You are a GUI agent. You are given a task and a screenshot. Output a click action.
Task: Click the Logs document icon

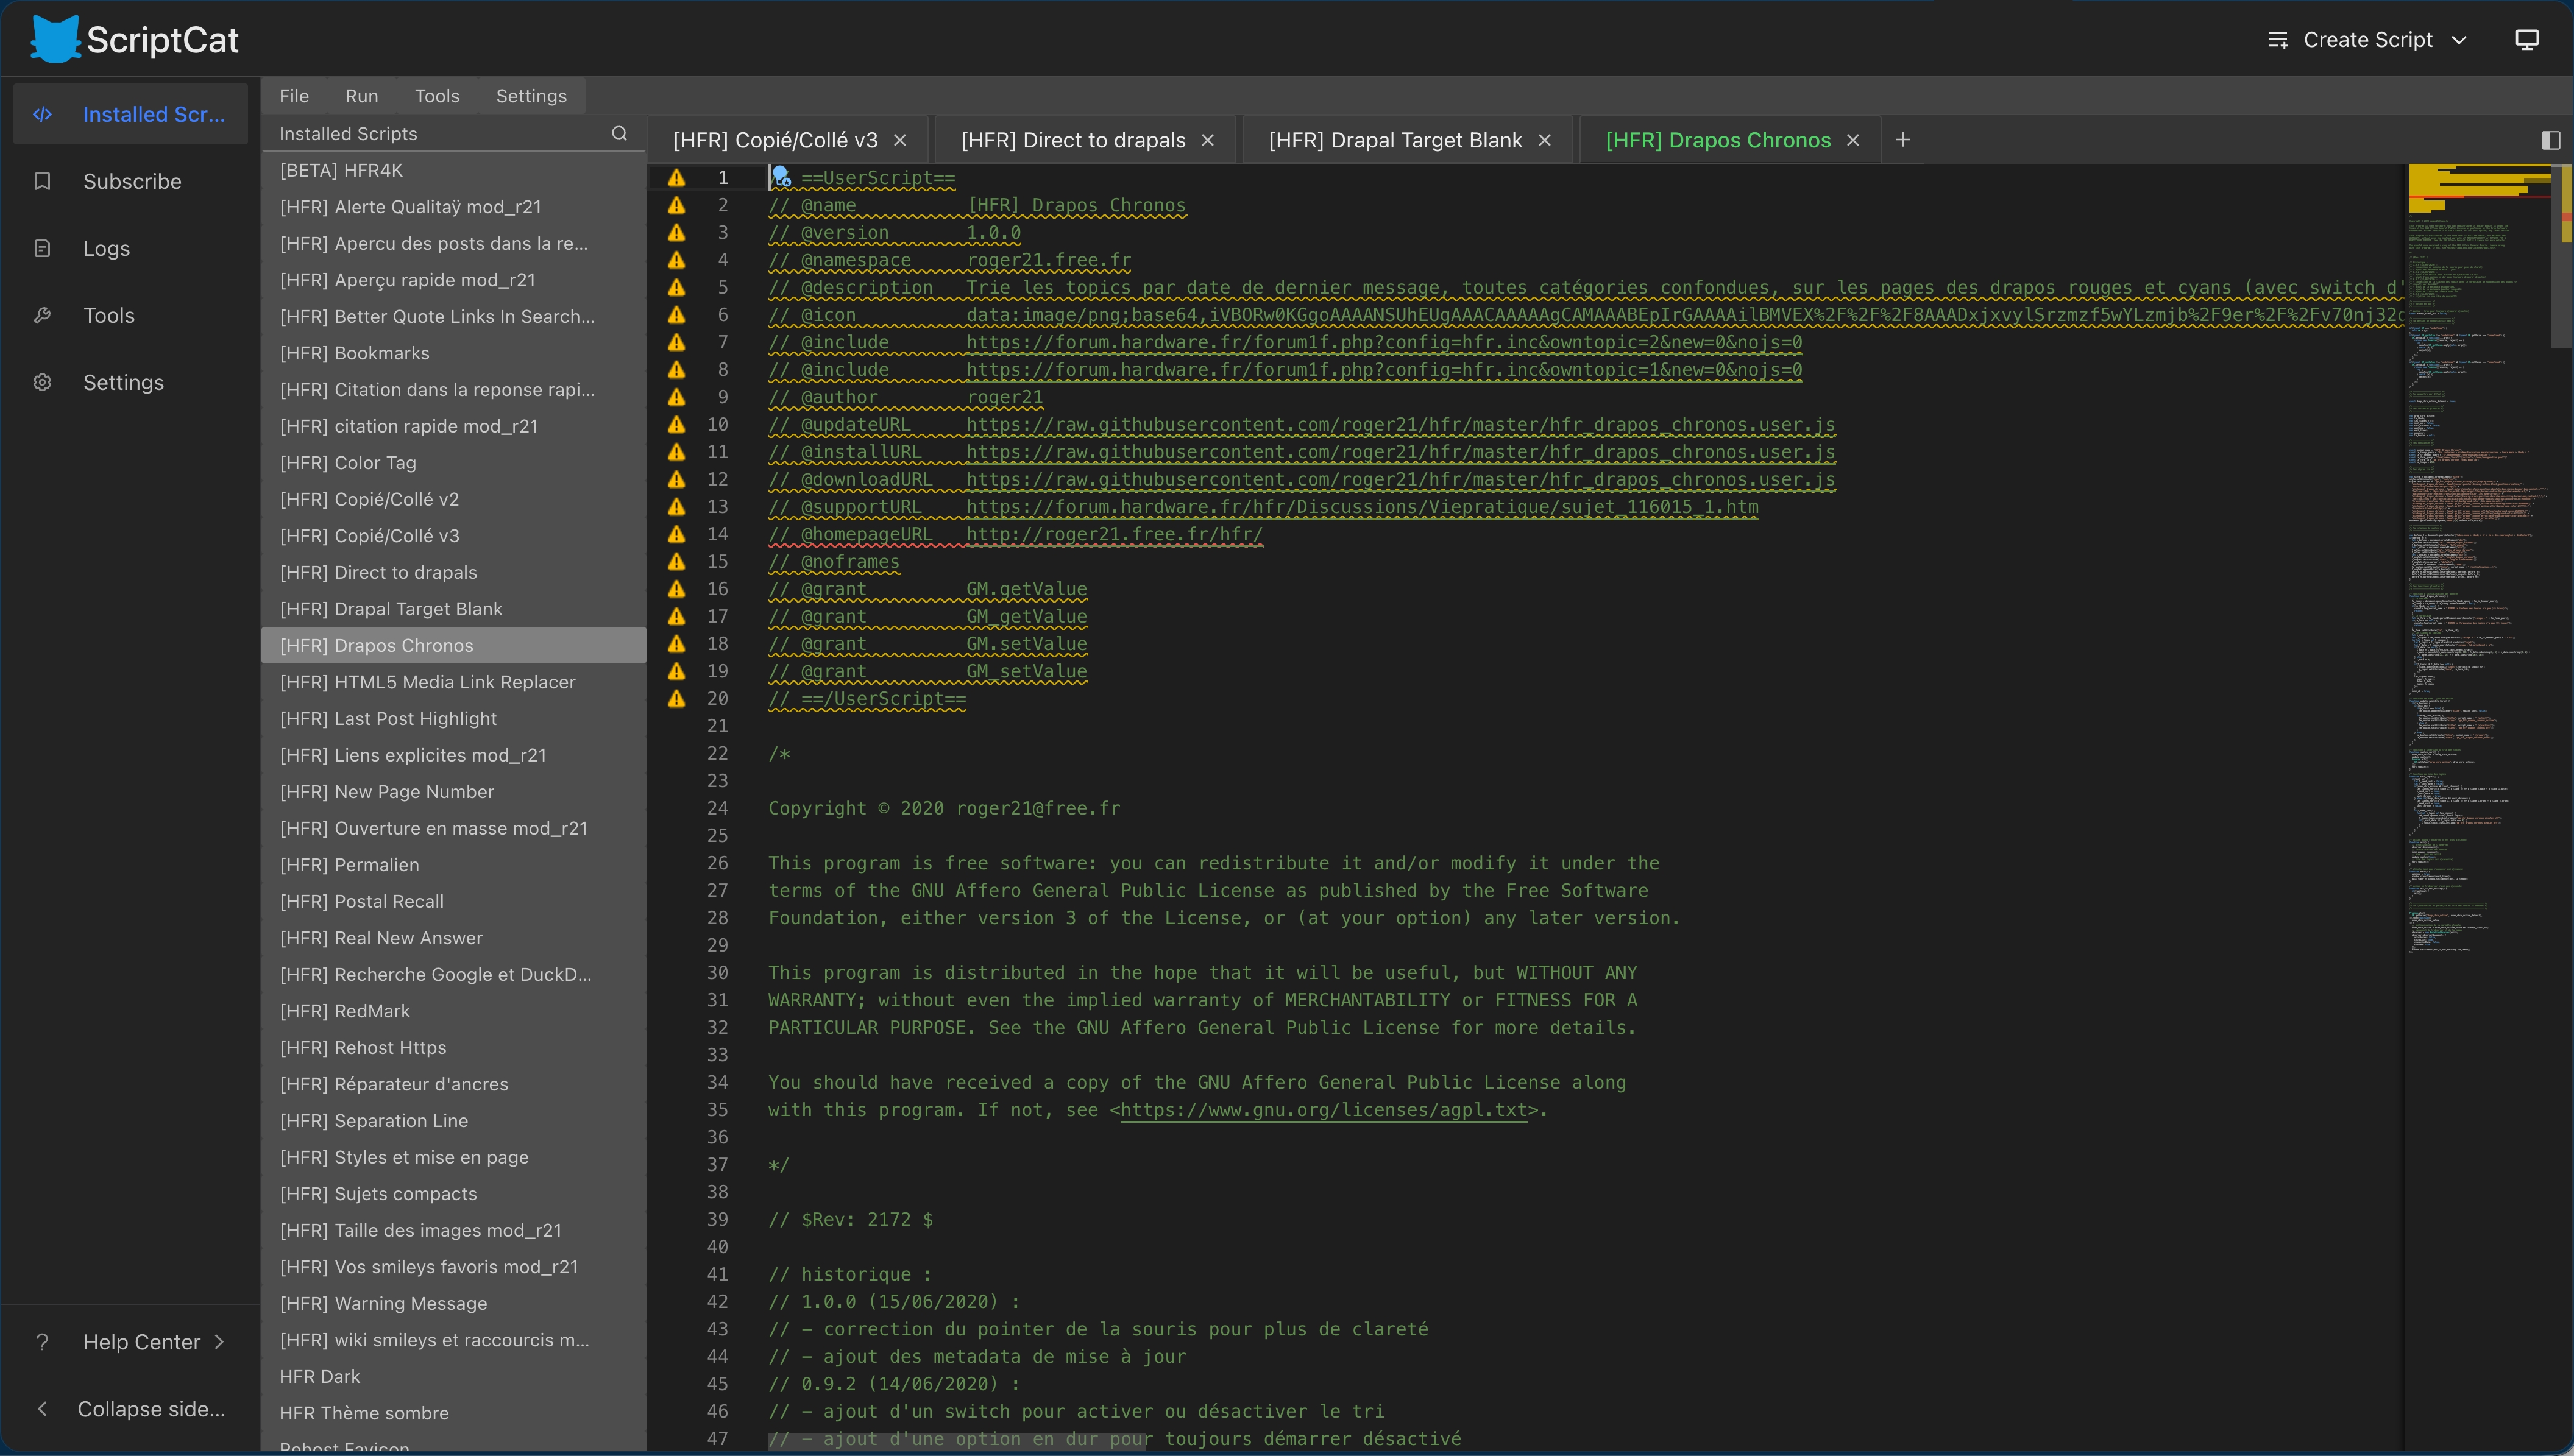(x=42, y=248)
